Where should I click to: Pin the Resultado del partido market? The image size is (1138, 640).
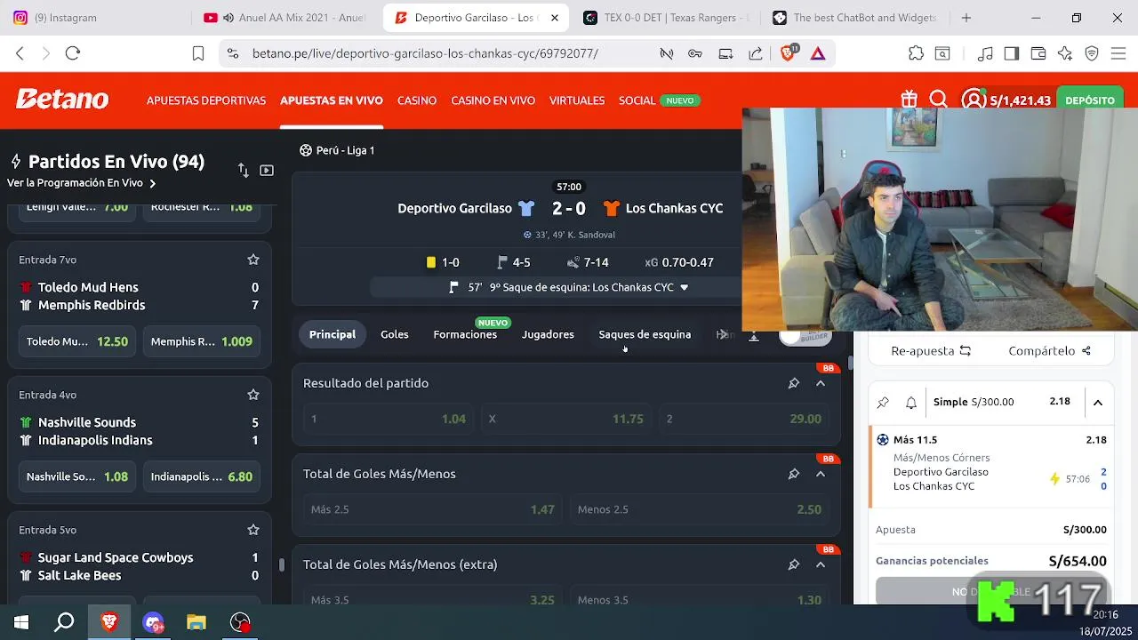click(x=794, y=383)
